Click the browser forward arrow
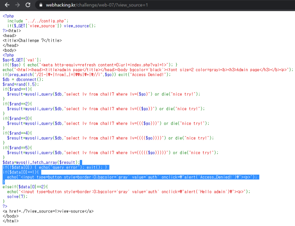Viewport: 295px width, 226px height. [x=17, y=5]
